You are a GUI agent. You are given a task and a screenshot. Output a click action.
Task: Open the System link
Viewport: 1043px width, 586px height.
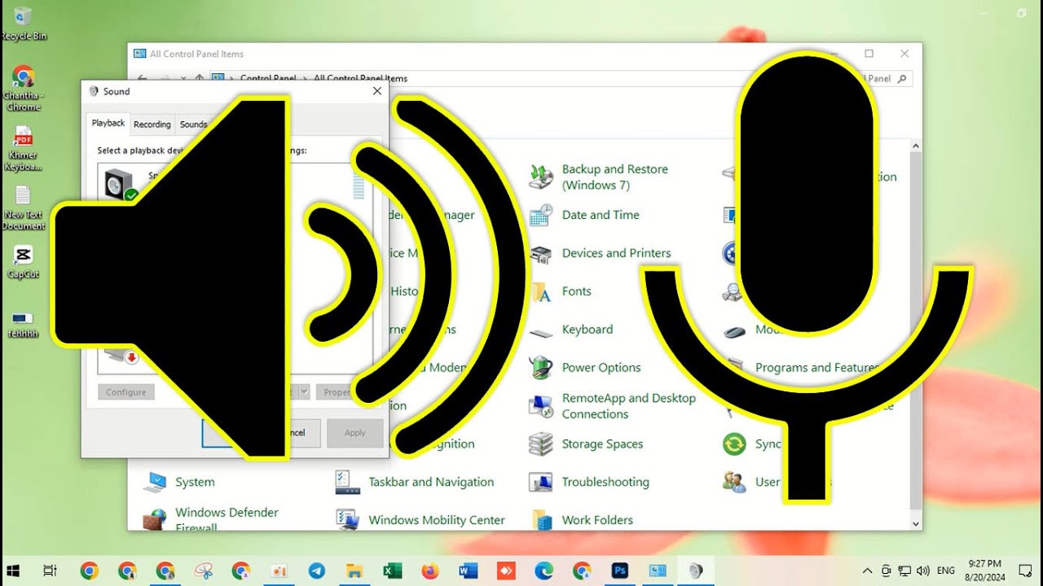point(195,482)
